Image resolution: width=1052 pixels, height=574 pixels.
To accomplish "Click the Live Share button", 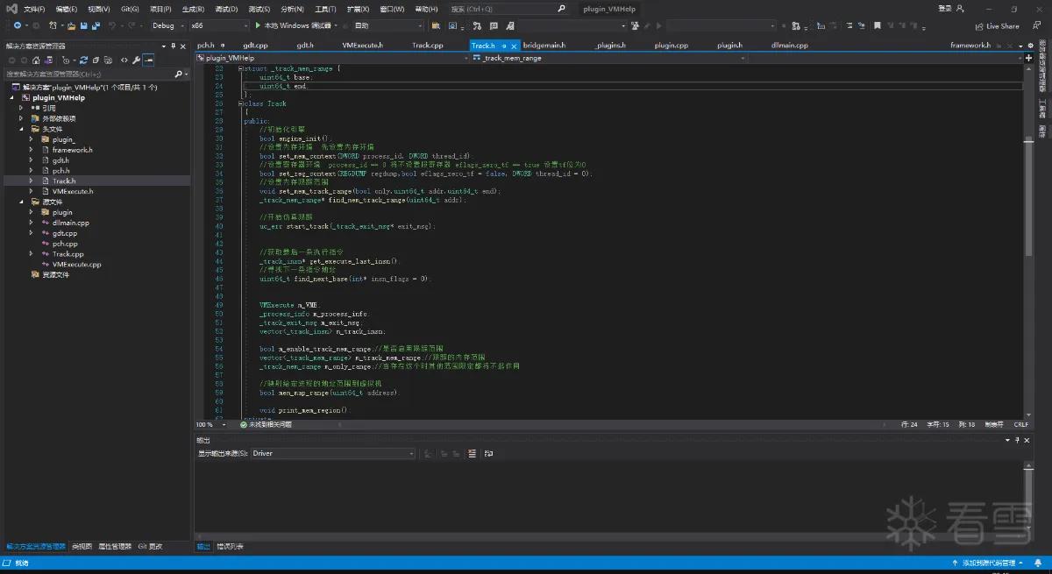I will (x=998, y=26).
